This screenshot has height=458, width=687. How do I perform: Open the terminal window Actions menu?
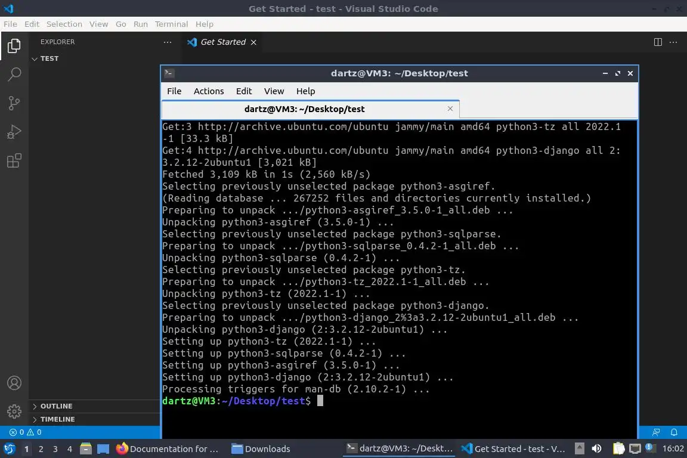(x=209, y=91)
